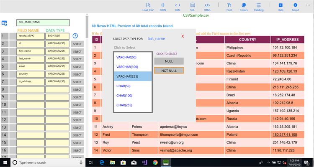Choose CHAR(50) in the data type list
314x167 pixels.
pos(133,86)
